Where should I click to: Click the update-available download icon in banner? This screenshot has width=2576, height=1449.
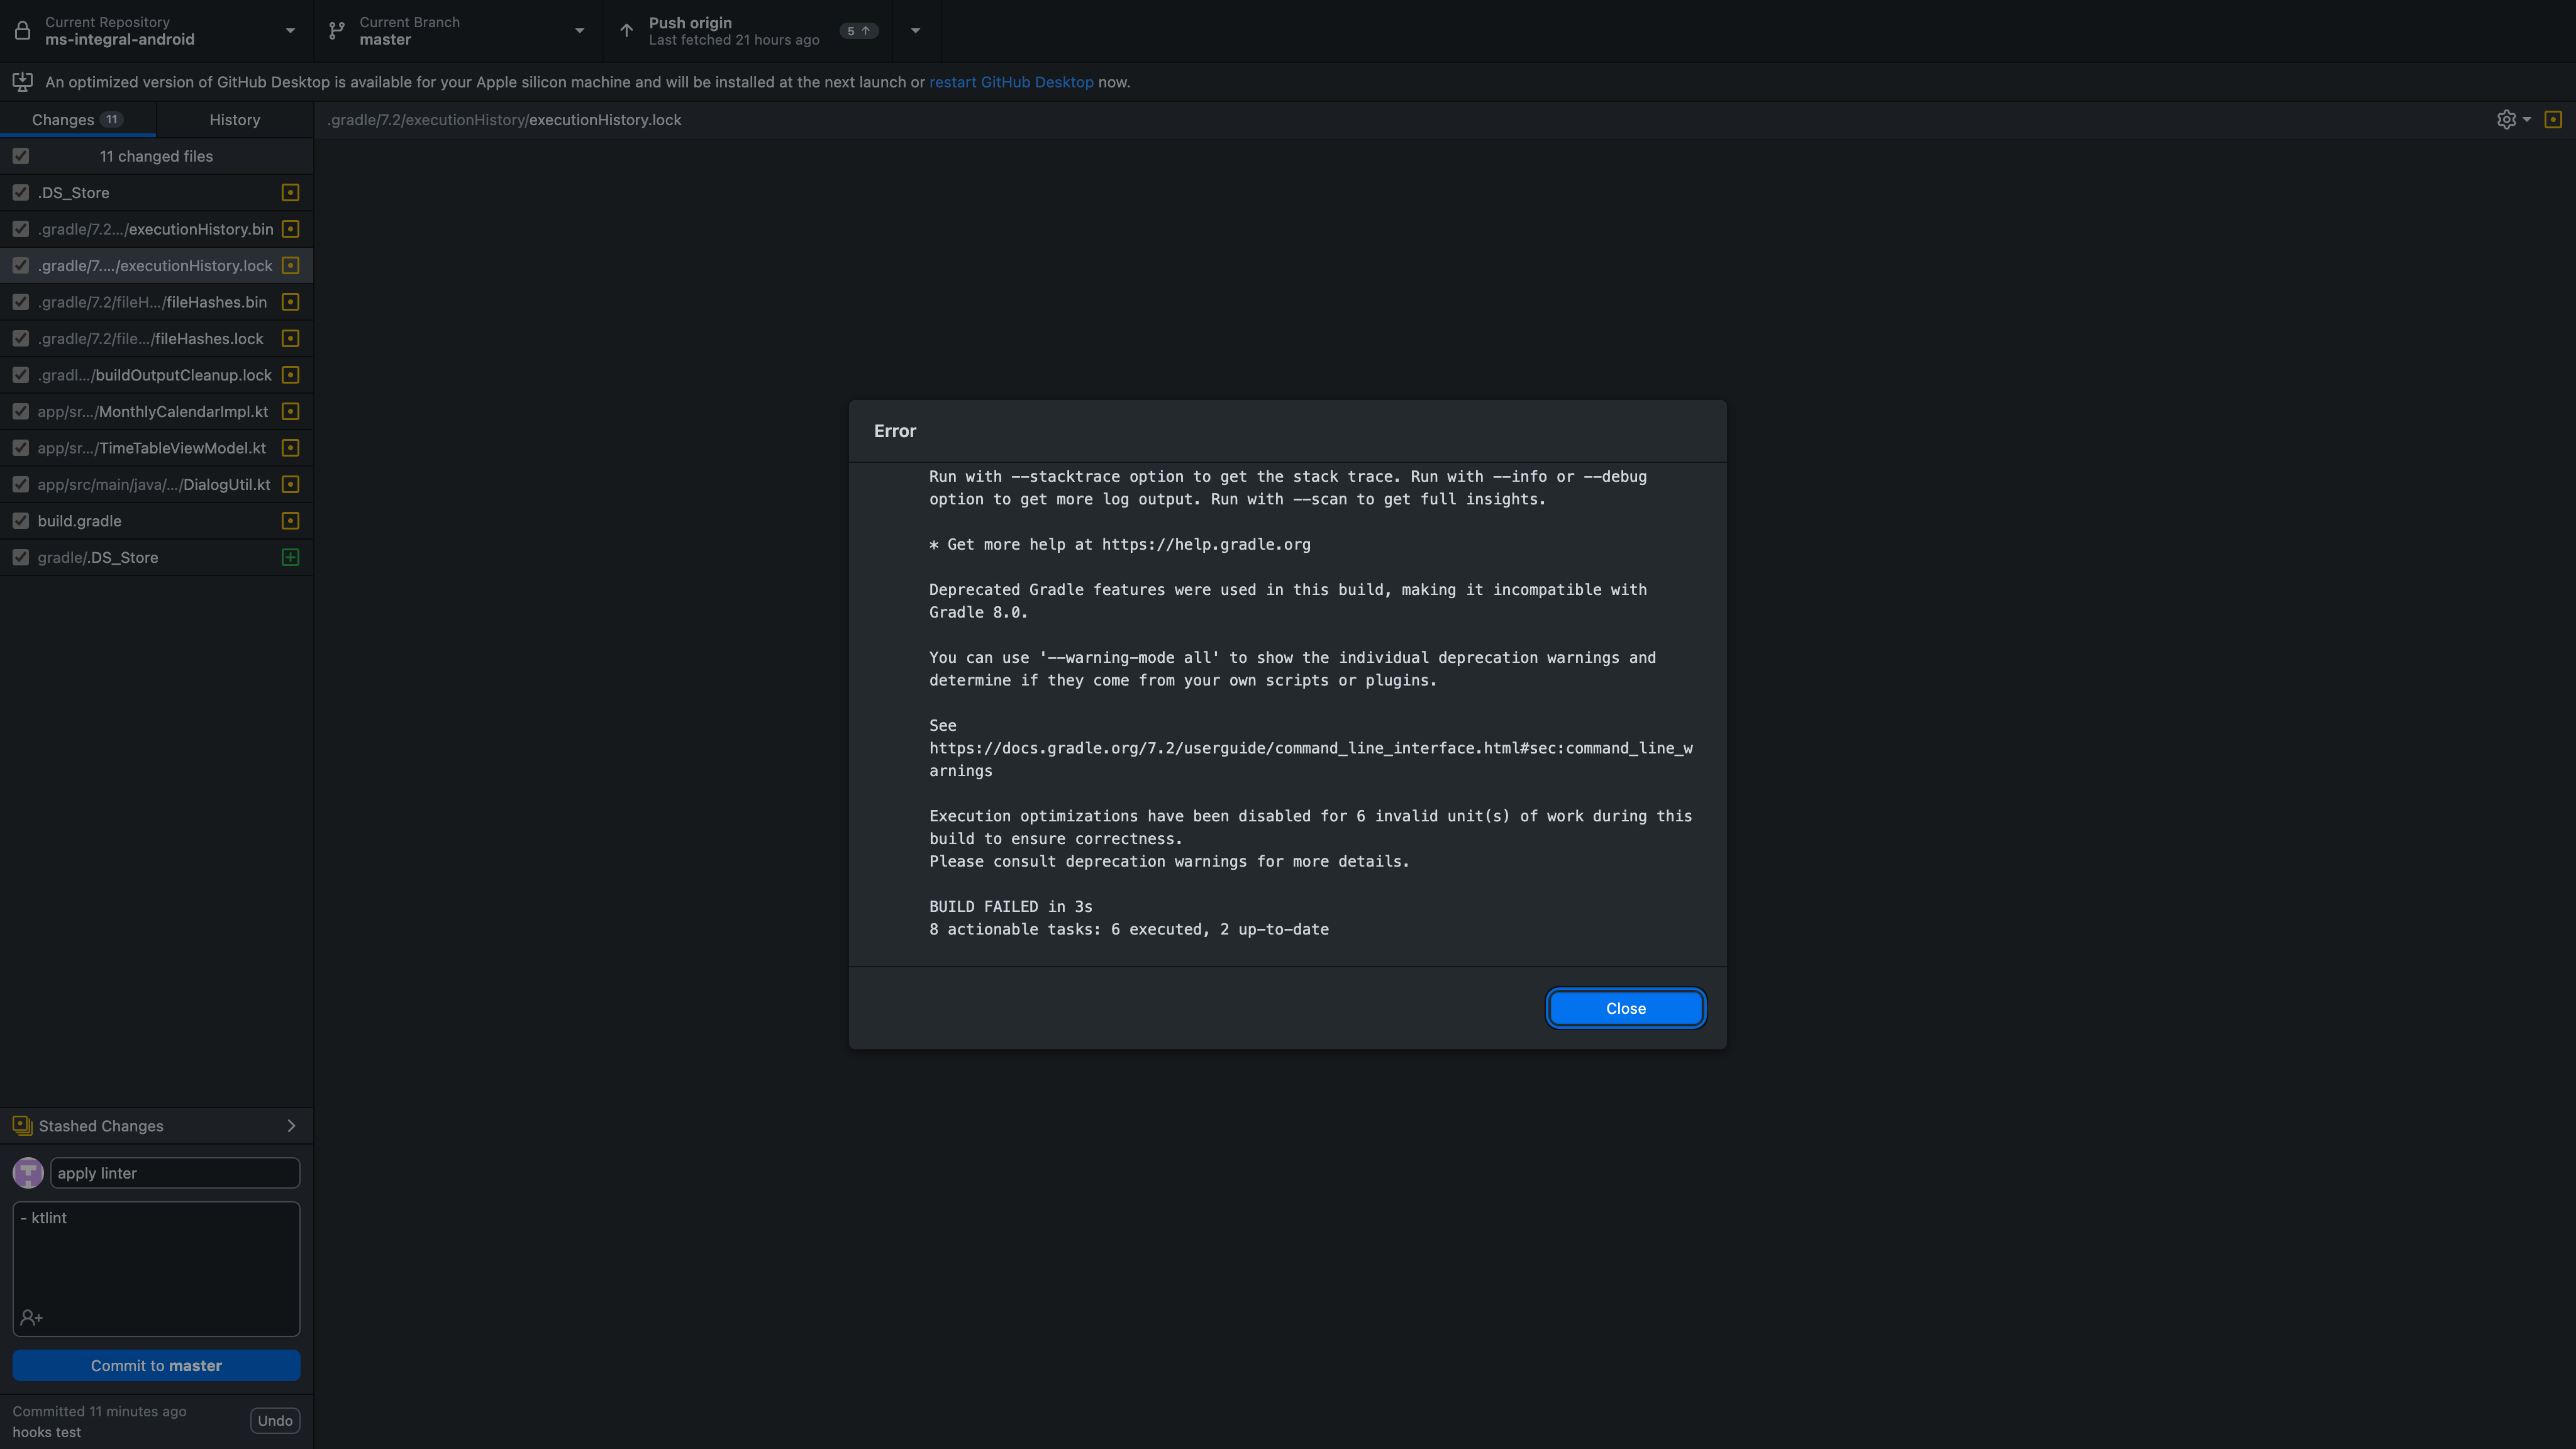pos(22,82)
